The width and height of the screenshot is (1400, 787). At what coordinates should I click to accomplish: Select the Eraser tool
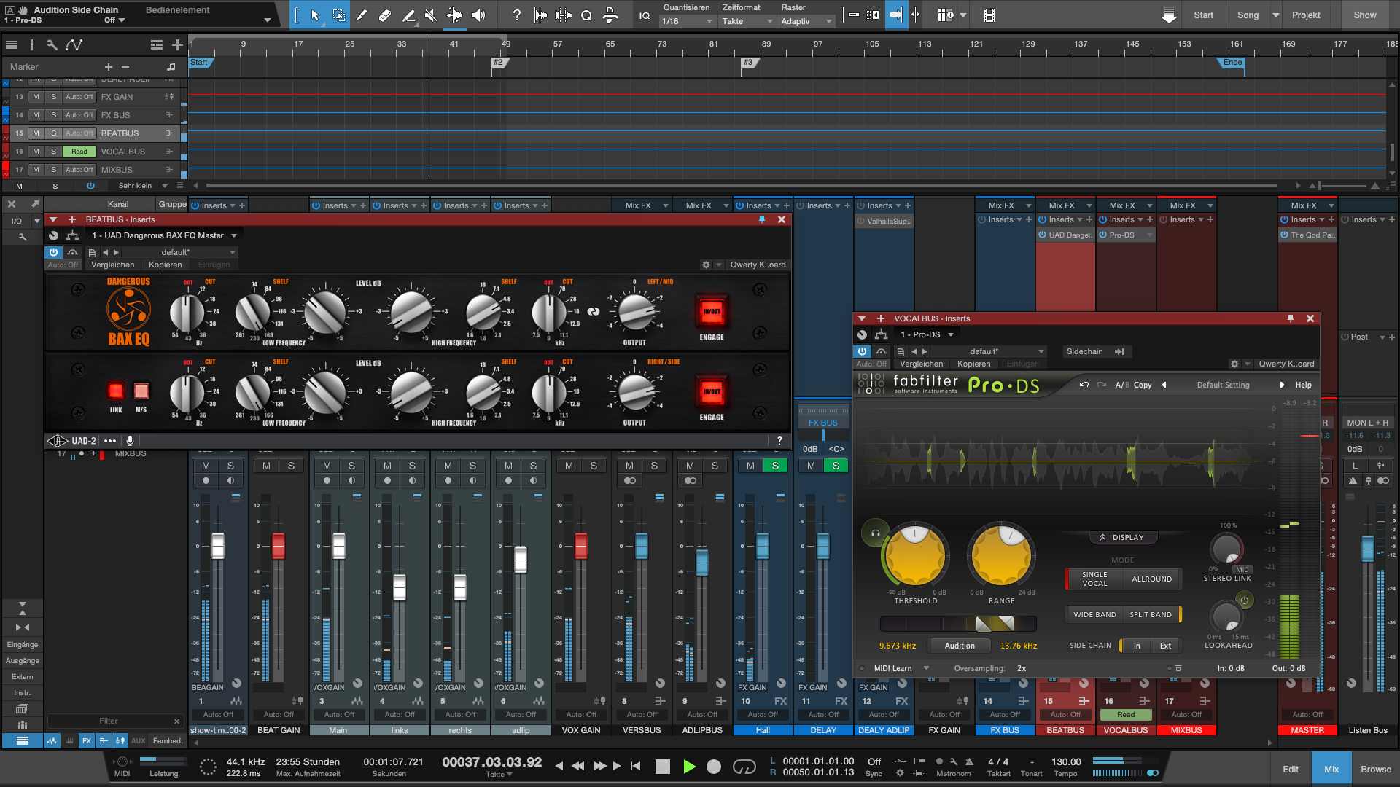click(385, 15)
